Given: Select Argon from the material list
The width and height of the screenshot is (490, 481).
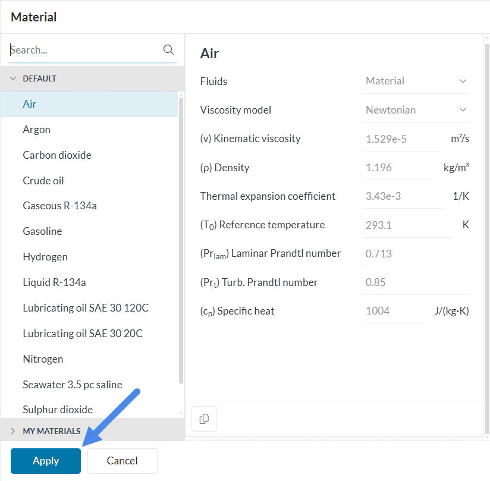Looking at the screenshot, I should (37, 130).
